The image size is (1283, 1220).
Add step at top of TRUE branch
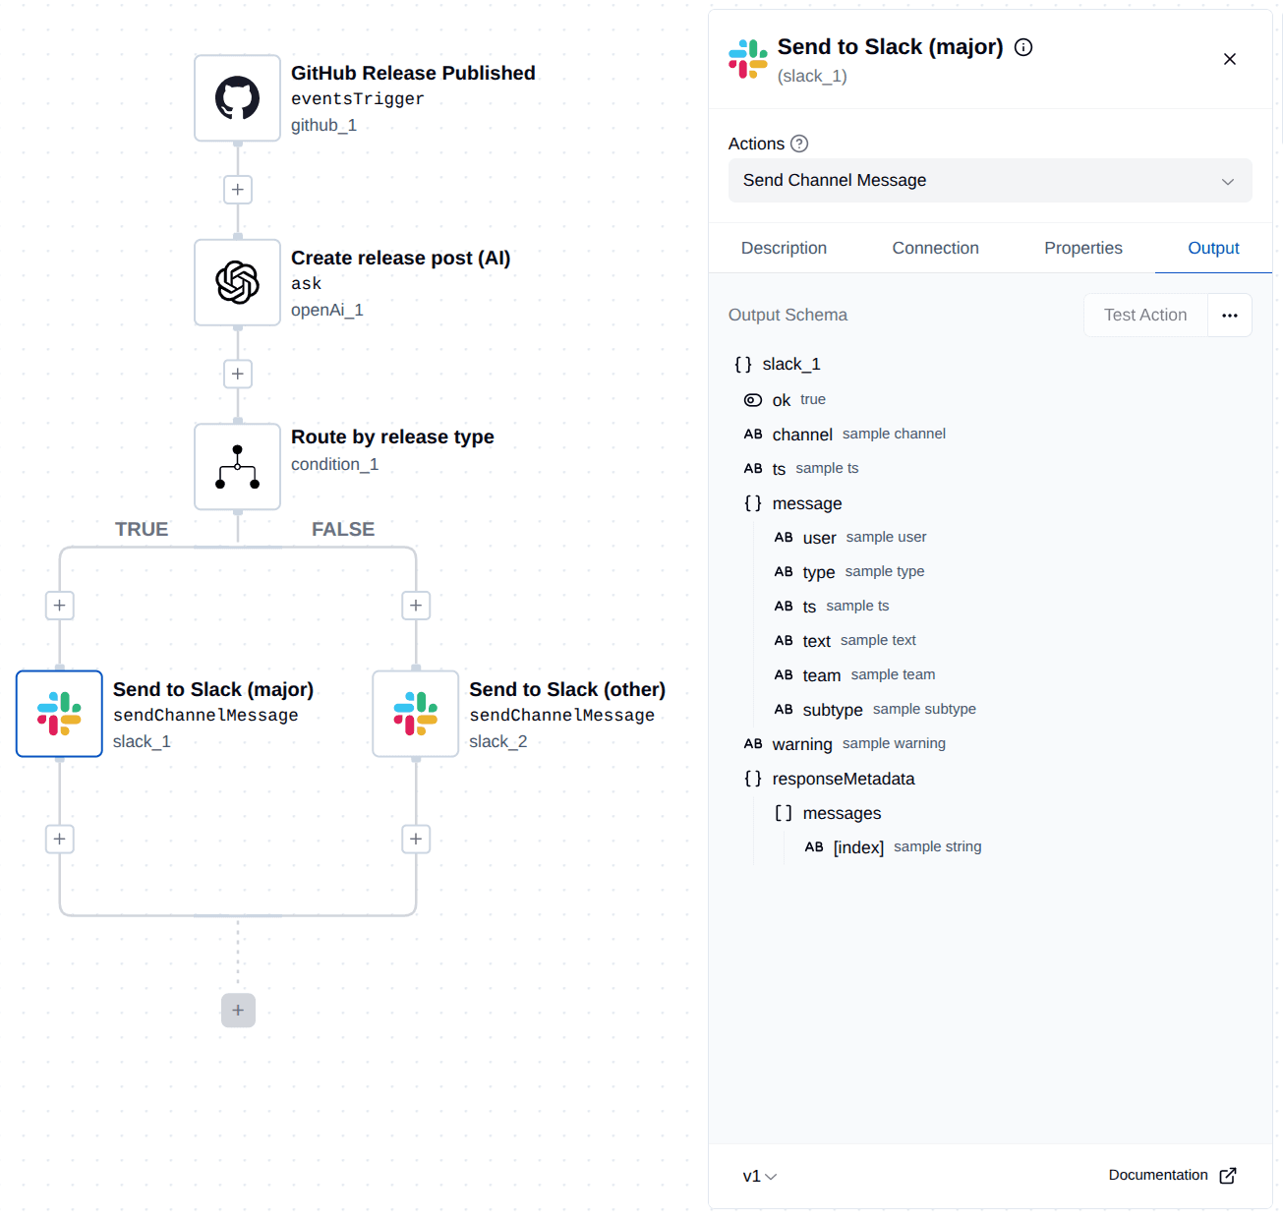(x=59, y=606)
